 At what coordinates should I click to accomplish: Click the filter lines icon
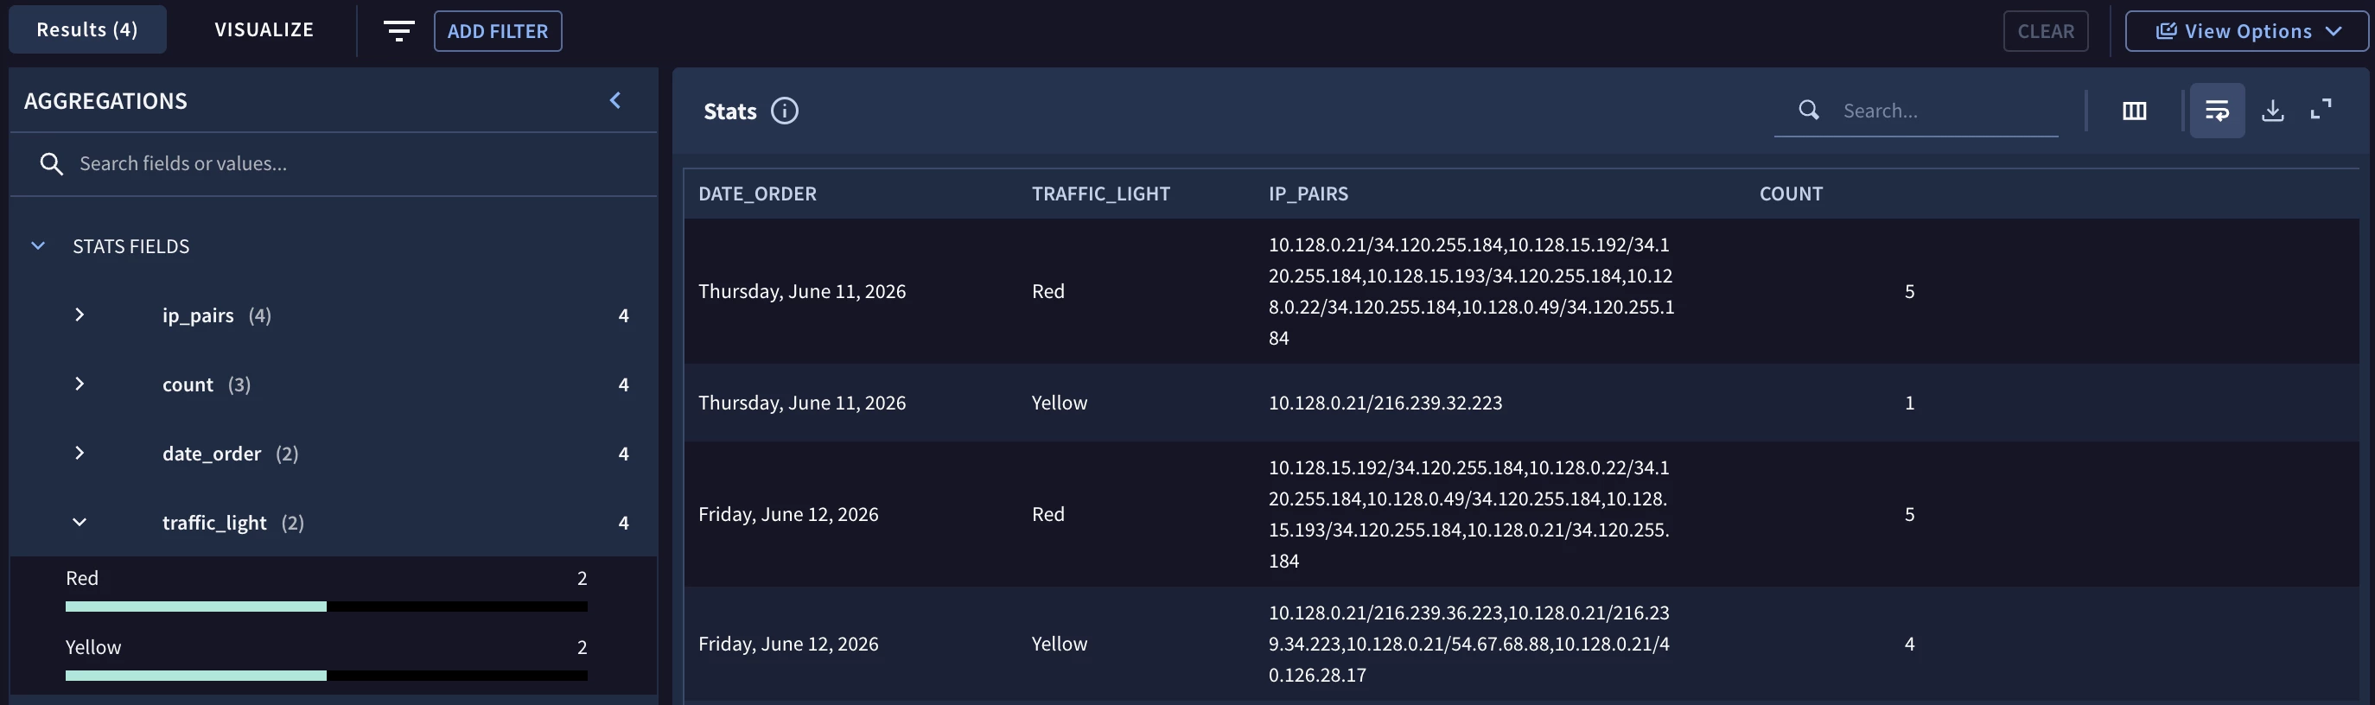(398, 31)
